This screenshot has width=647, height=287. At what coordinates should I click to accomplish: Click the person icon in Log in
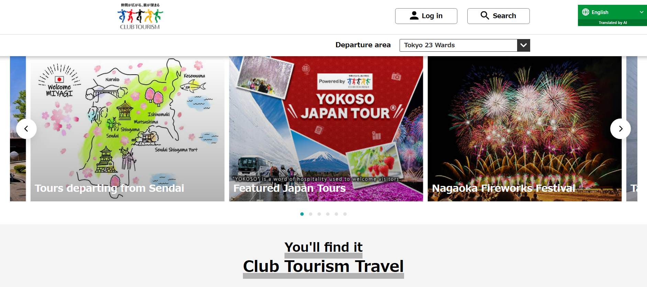pyautogui.click(x=414, y=16)
